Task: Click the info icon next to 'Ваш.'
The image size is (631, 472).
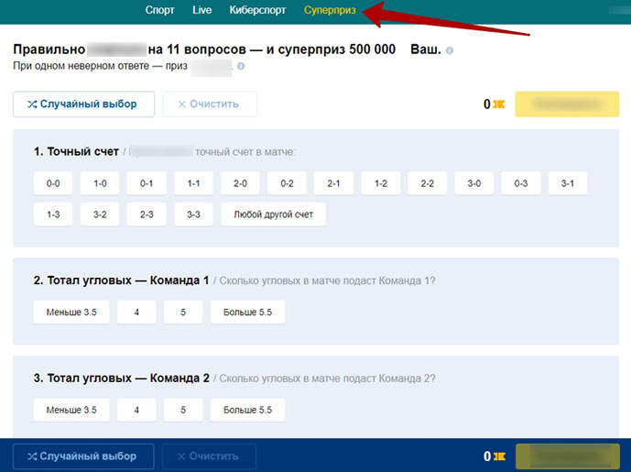Action: (x=450, y=50)
